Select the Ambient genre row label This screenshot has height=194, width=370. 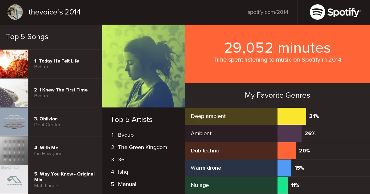[x=201, y=133]
